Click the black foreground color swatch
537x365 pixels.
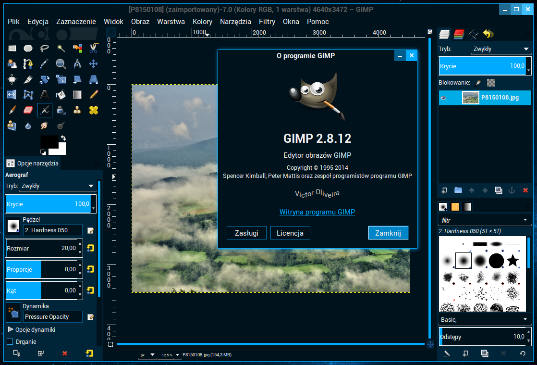49,142
